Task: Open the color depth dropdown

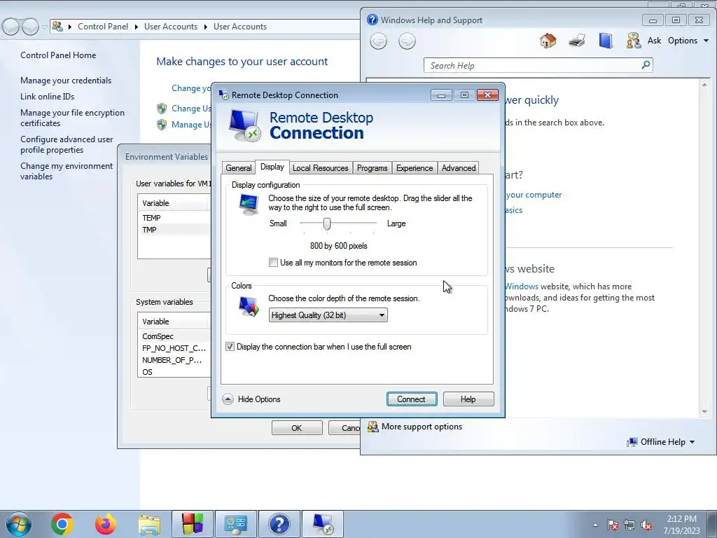Action: coord(328,315)
